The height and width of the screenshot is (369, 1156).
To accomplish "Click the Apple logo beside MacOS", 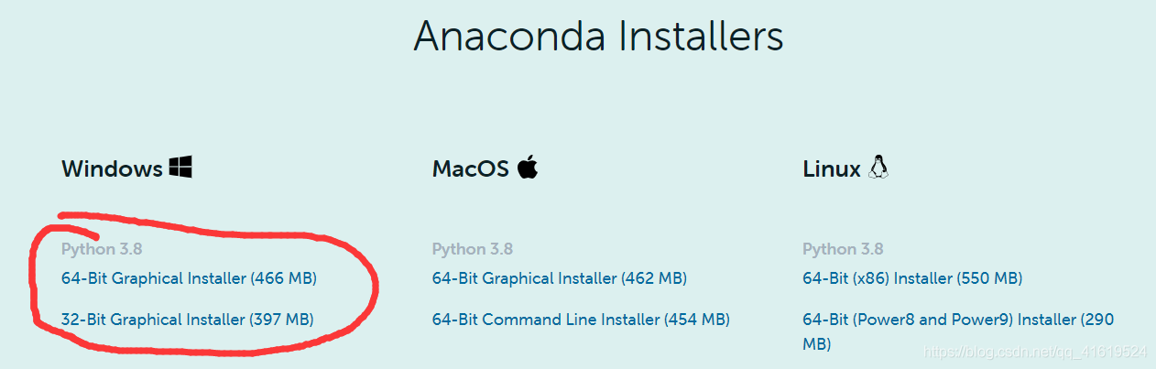I will click(527, 167).
